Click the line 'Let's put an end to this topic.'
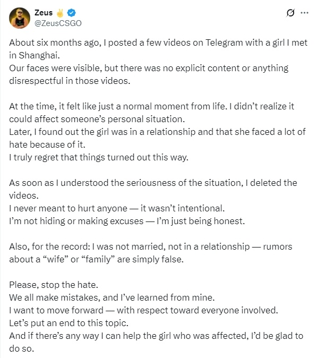The height and width of the screenshot is (358, 317). coord(68,323)
